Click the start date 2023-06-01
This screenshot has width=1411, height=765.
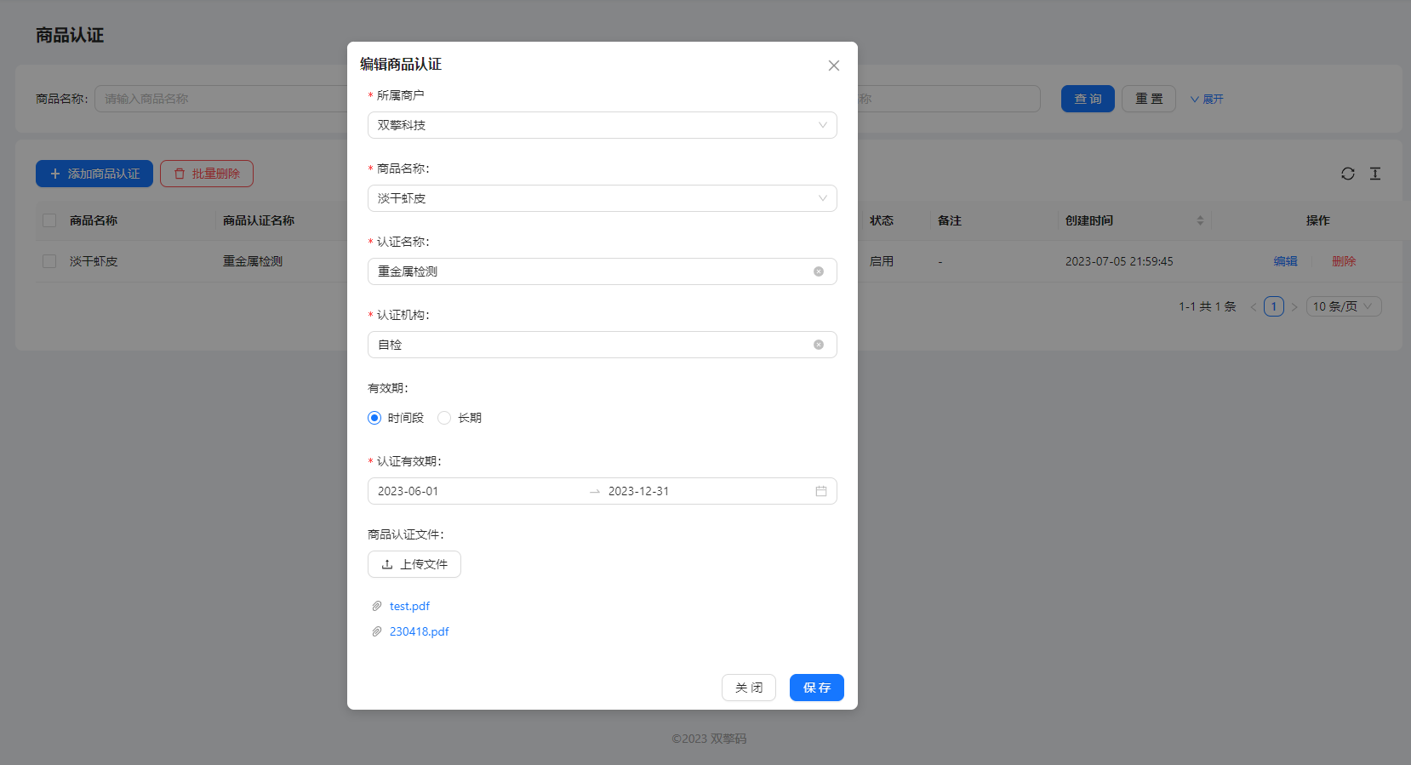coord(408,491)
